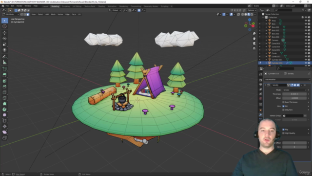
Task: Select the Shrink/Fatten tool
Action: pos(4,127)
